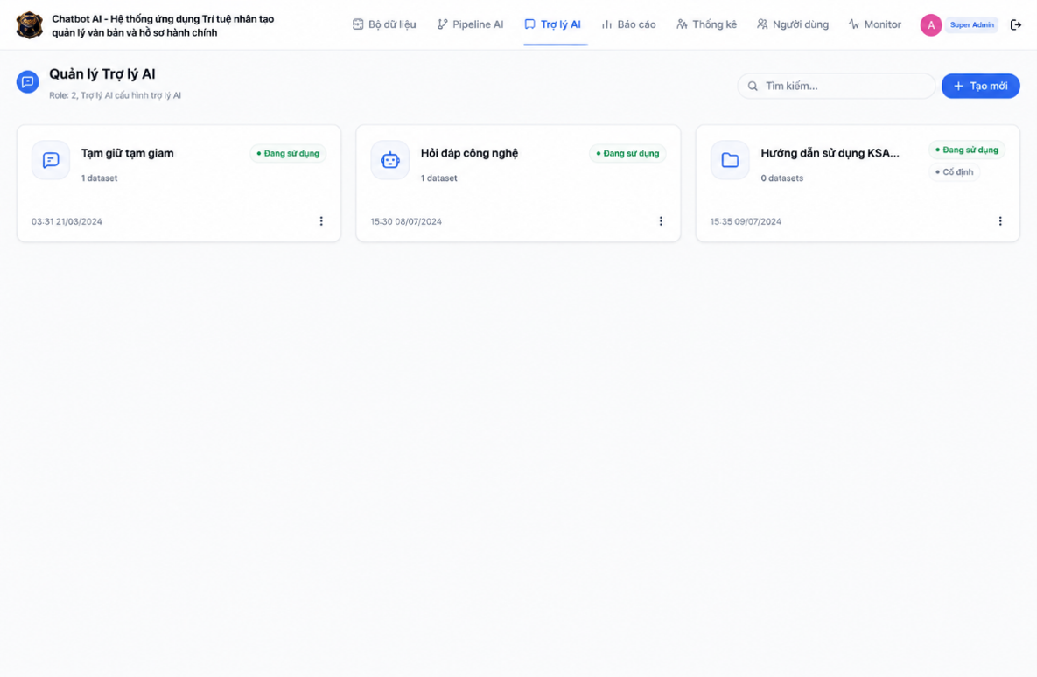Focus the Tìm kiếm search field
Viewport: 1037px width, 677px height.
pyautogui.click(x=836, y=86)
